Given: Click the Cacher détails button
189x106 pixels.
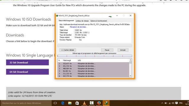Looking at the screenshot, I should pos(68,50).
